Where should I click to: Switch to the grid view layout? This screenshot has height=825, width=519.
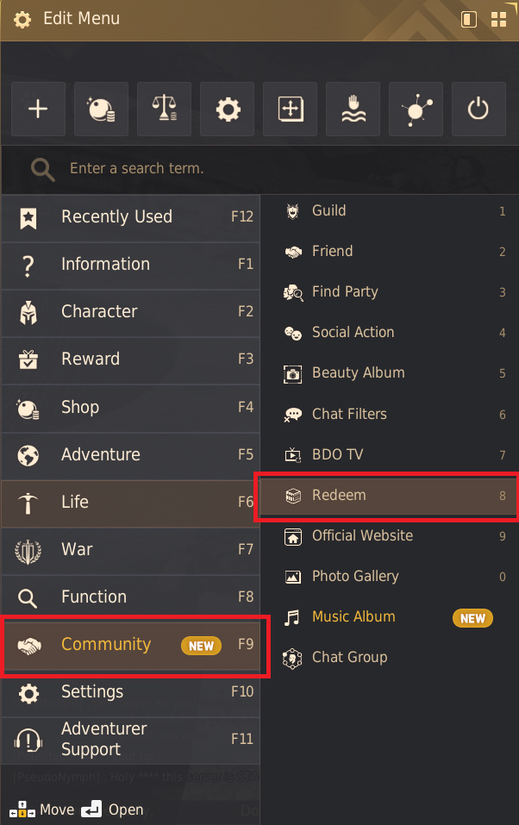point(498,19)
